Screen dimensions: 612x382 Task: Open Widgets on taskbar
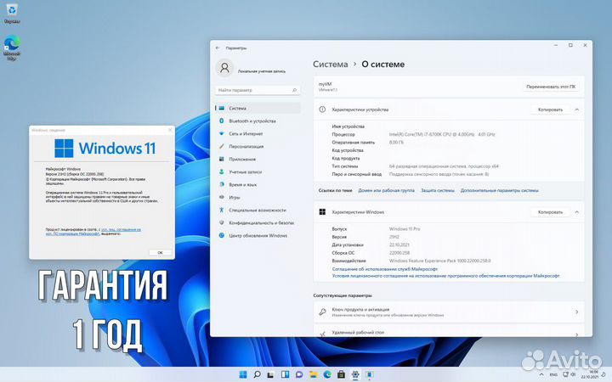click(x=285, y=374)
